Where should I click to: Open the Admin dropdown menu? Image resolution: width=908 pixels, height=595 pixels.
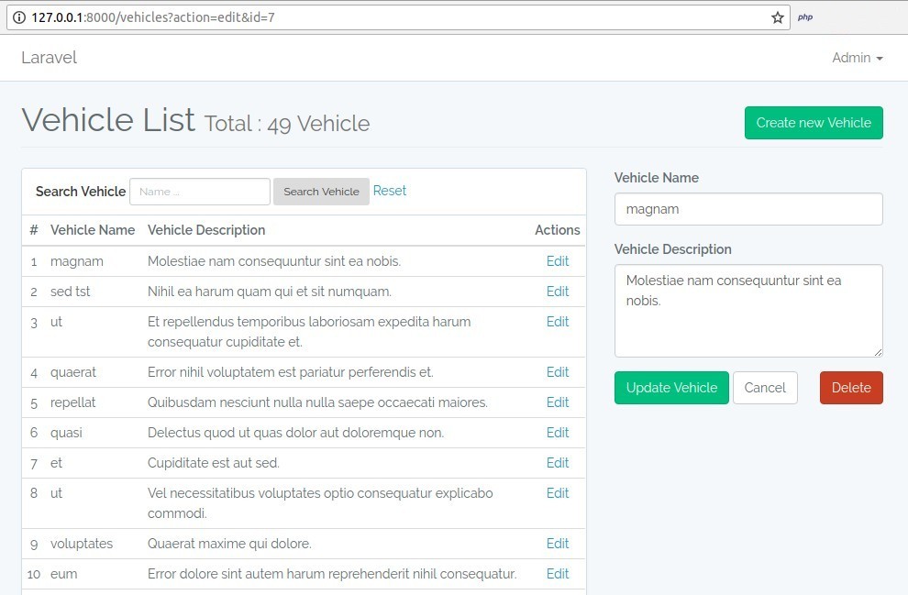click(x=855, y=58)
